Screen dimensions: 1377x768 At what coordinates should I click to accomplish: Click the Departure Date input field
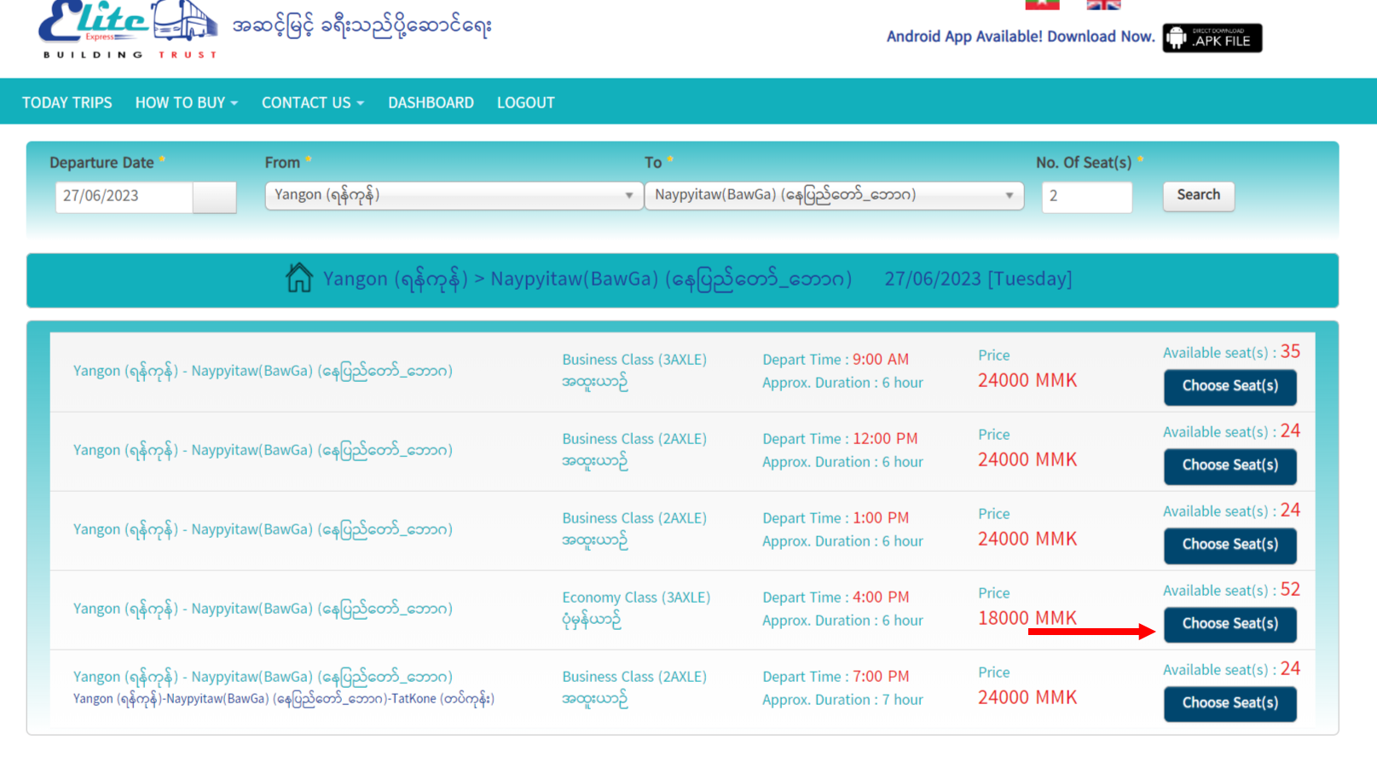(124, 197)
